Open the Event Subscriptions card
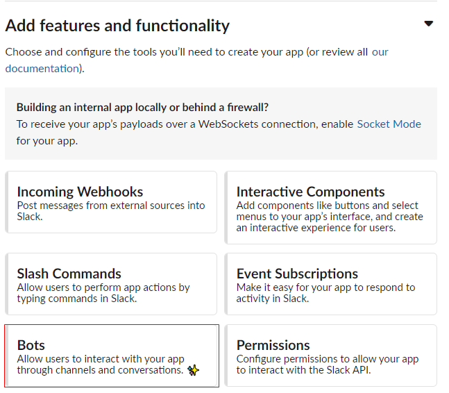449x393 pixels. pos(331,284)
